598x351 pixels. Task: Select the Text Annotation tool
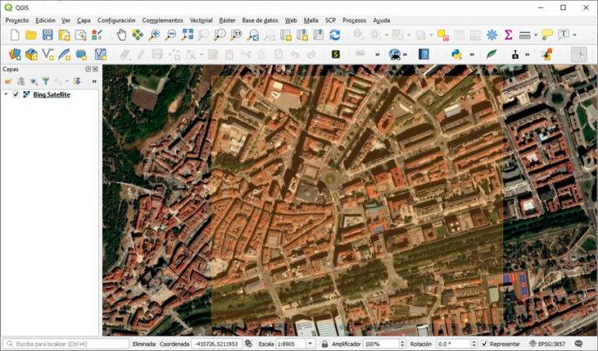pos(564,35)
